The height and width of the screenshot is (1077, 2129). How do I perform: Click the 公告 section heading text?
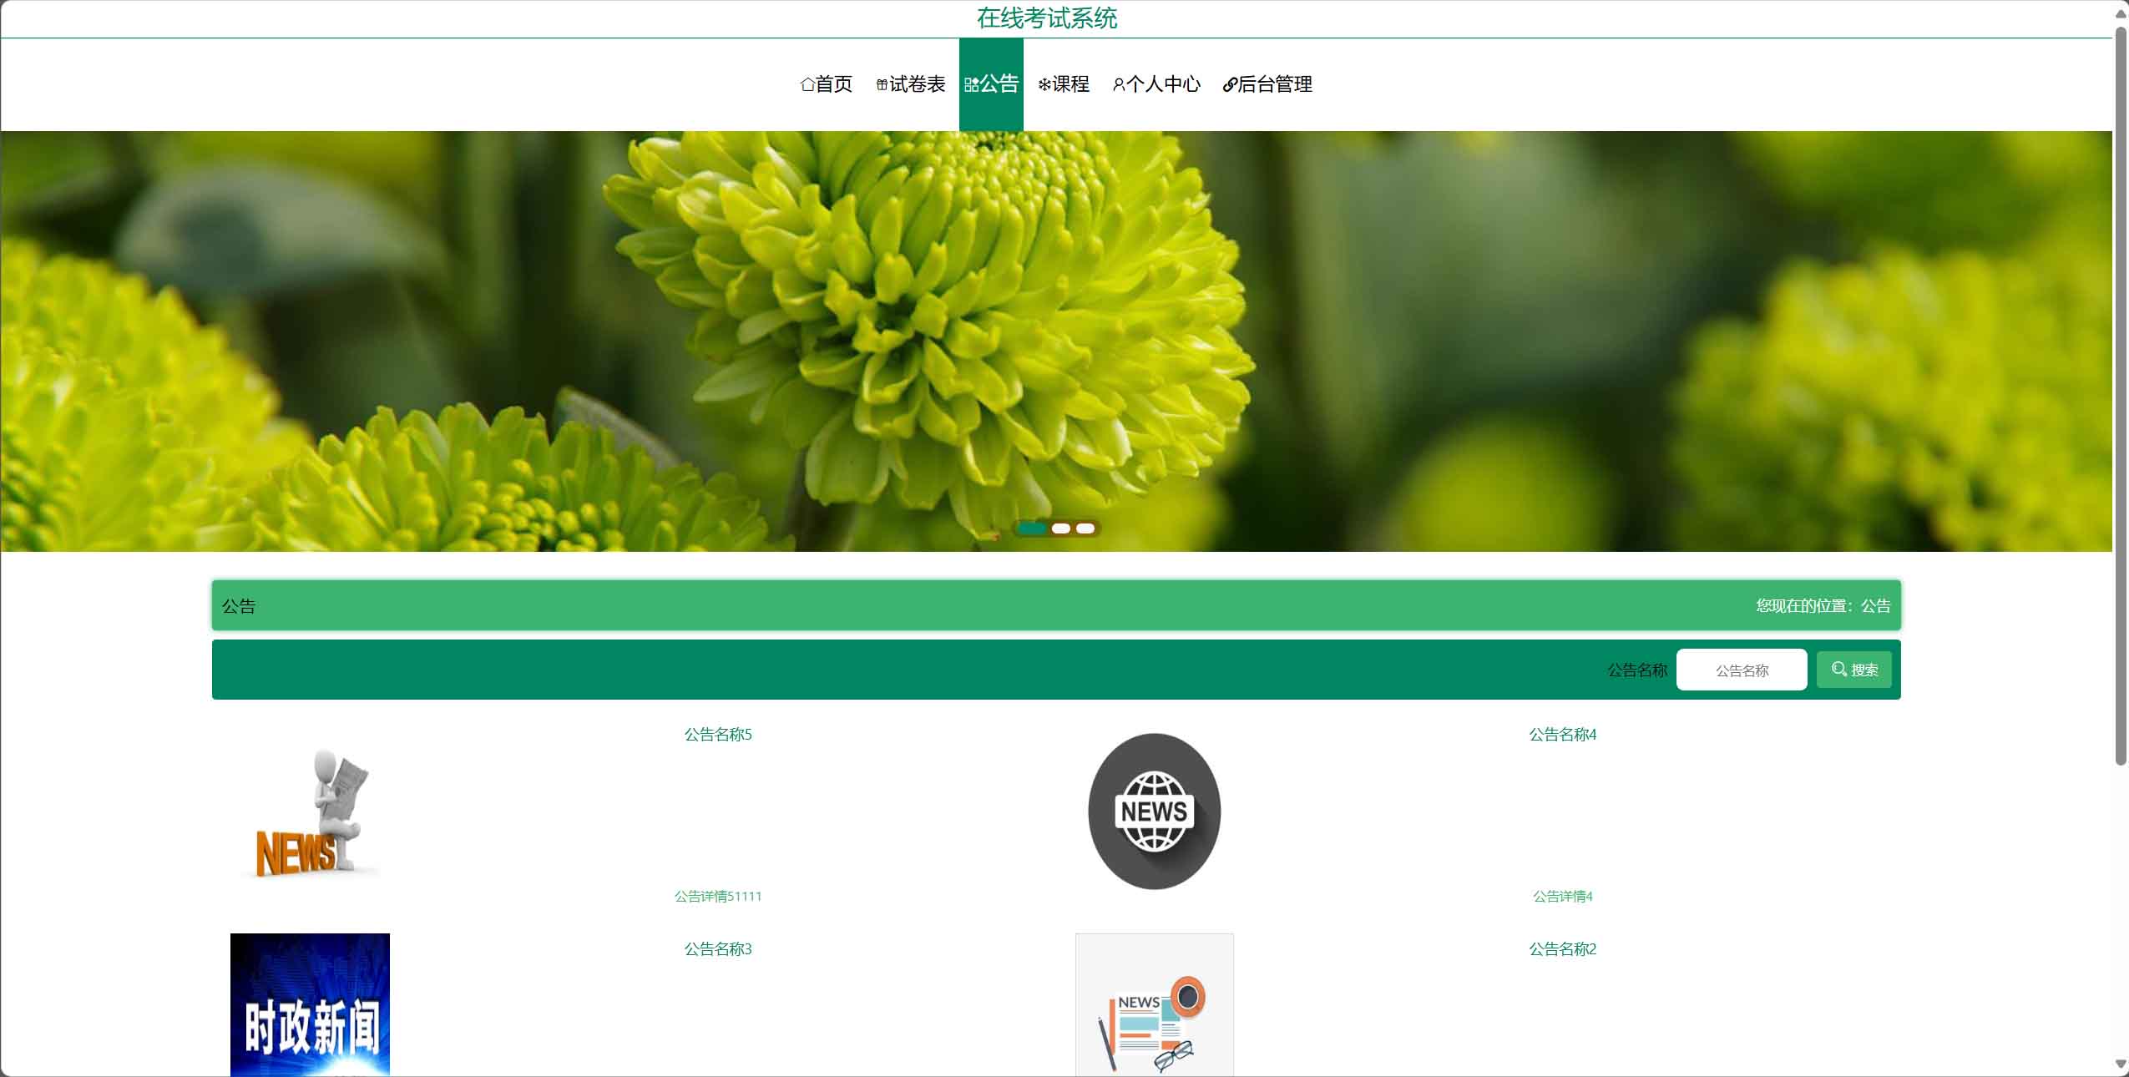239,606
